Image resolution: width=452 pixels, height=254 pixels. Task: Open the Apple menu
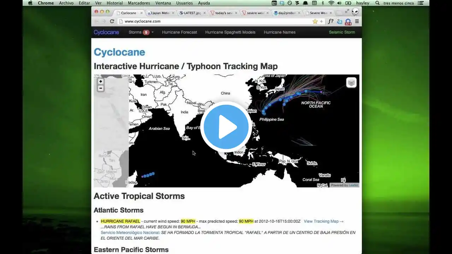pos(30,3)
